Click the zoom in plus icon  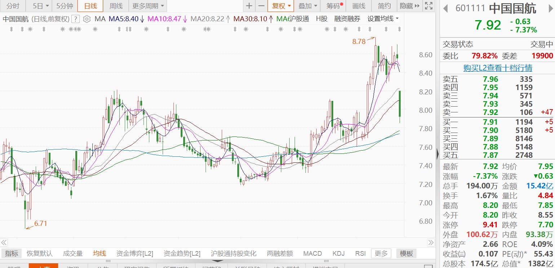[249, 6]
